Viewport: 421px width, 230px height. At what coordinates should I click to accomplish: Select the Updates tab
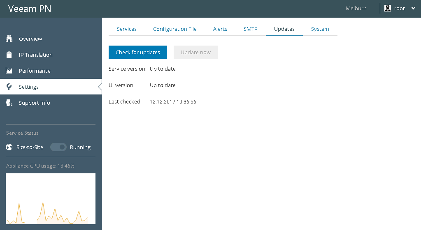284,29
